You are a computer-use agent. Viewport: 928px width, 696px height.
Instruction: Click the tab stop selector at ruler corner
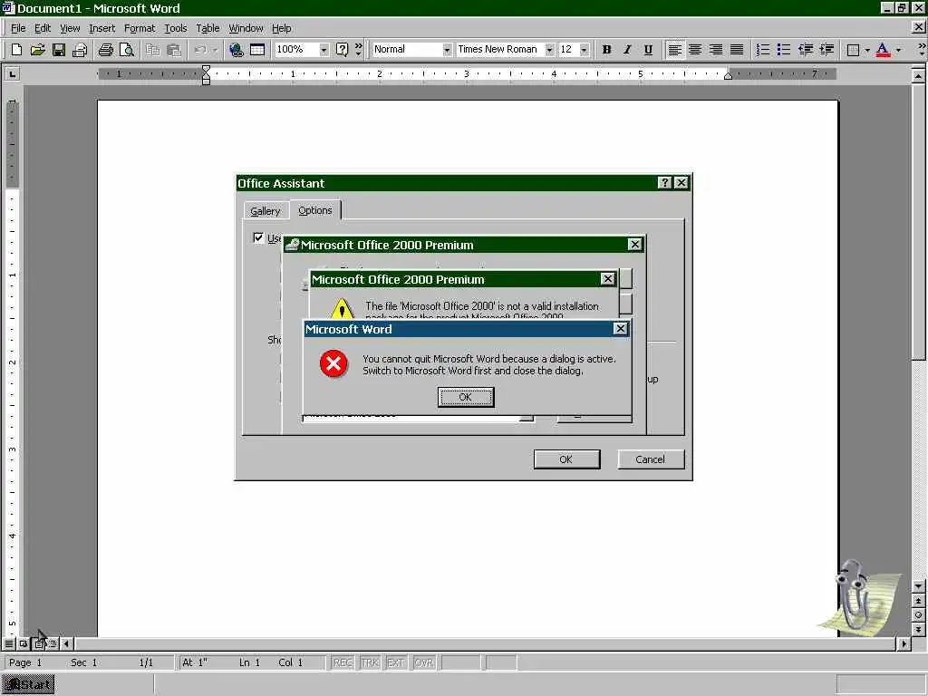pos(12,74)
